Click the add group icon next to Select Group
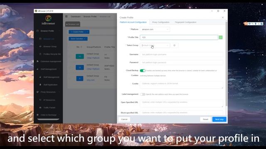 click(174, 46)
